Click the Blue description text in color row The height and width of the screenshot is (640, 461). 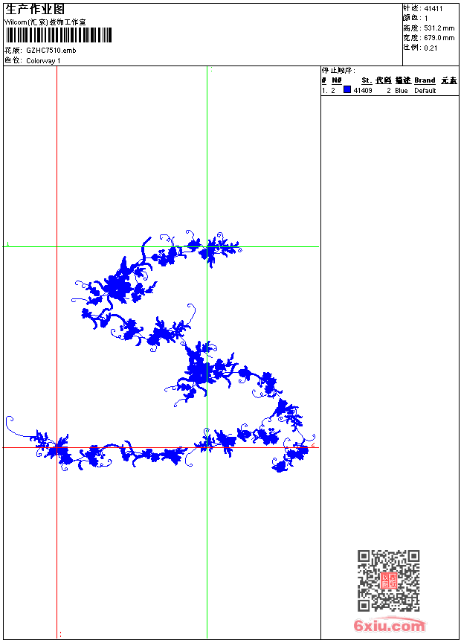(x=402, y=91)
